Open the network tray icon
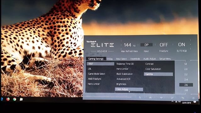This screenshot has width=201, height=113. (176, 102)
